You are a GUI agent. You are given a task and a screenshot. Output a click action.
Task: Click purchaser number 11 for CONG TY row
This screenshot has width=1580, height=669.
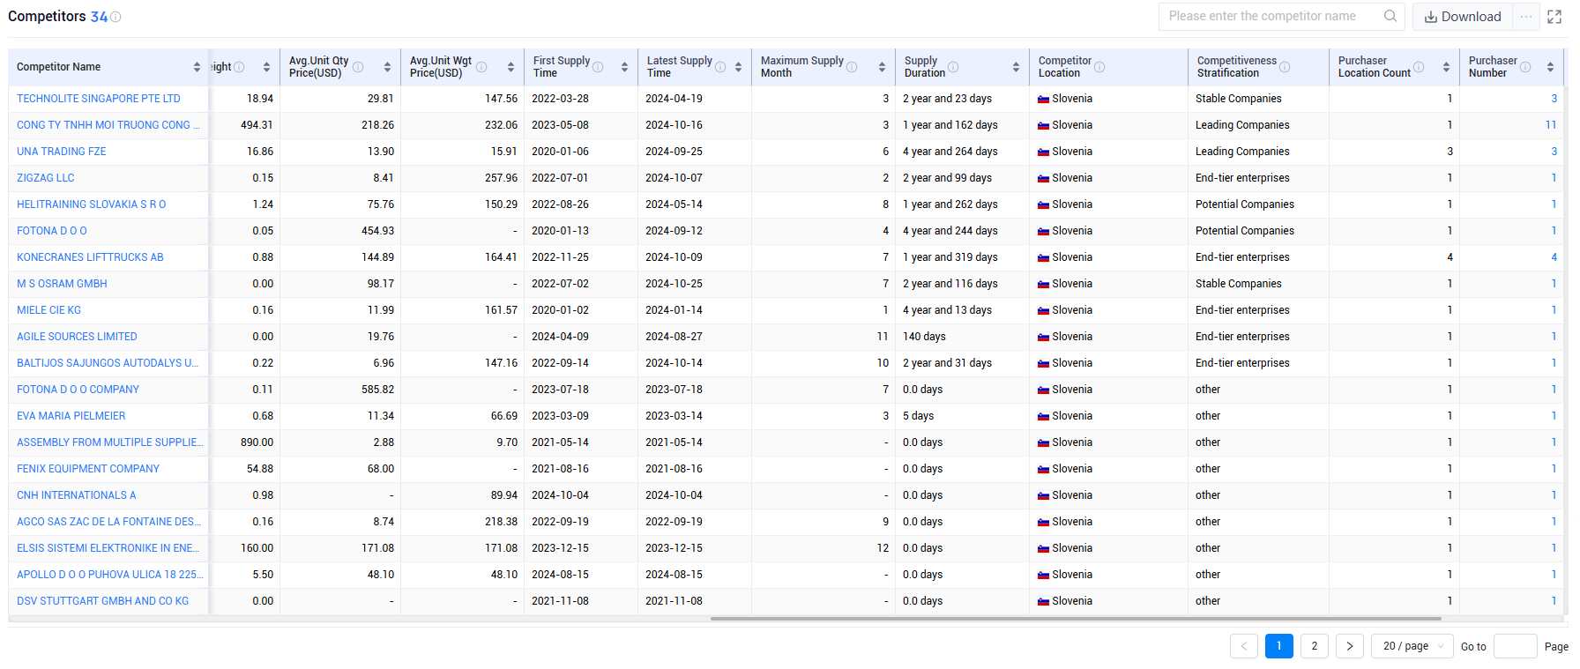(x=1551, y=125)
